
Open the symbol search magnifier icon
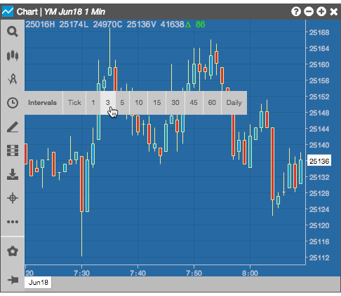click(13, 31)
